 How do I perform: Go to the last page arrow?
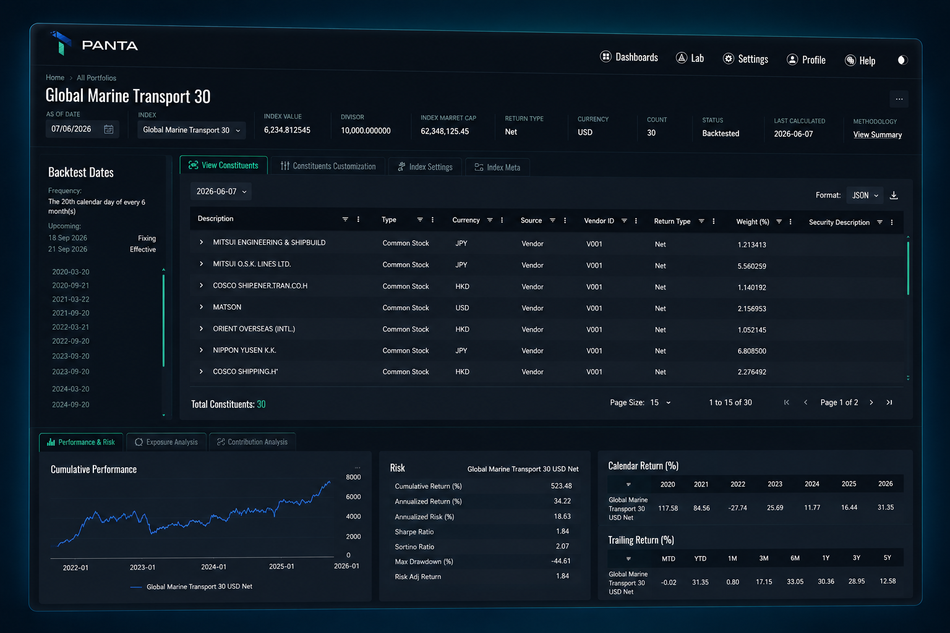pos(889,402)
